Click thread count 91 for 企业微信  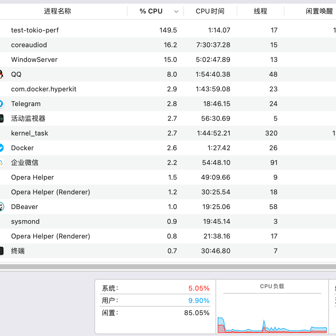point(274,163)
